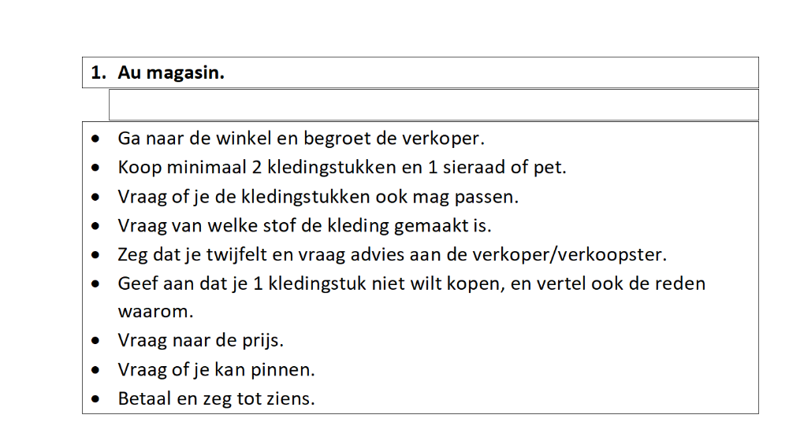Click the empty table row below the heading
The width and height of the screenshot is (804, 437).
tap(432, 105)
